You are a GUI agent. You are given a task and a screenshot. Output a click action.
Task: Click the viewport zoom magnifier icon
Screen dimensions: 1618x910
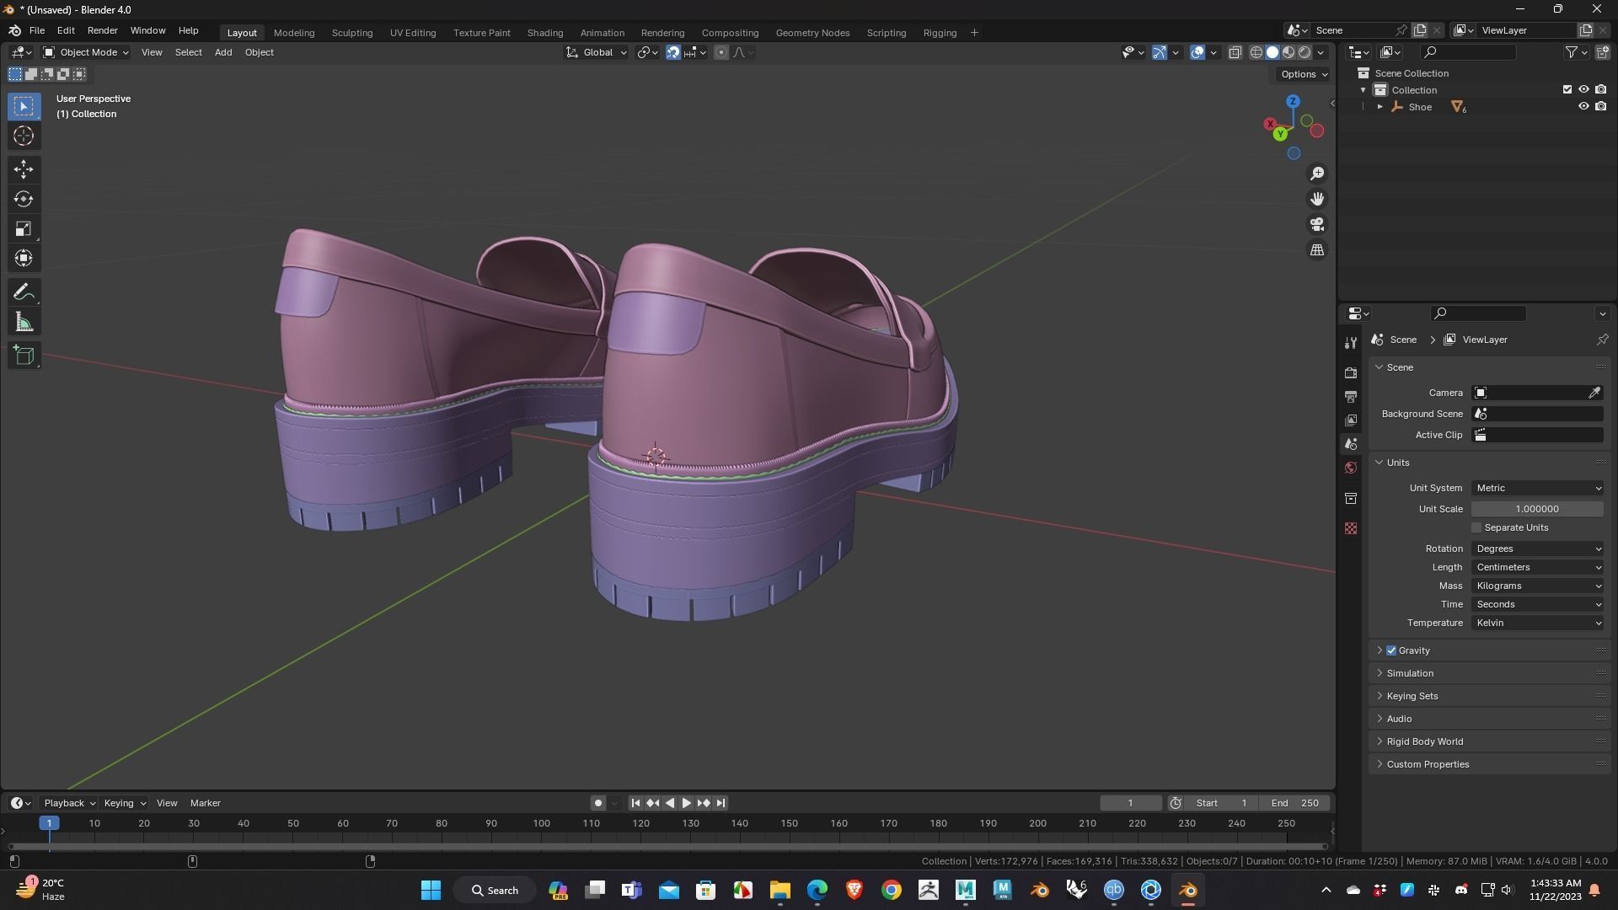click(1316, 174)
